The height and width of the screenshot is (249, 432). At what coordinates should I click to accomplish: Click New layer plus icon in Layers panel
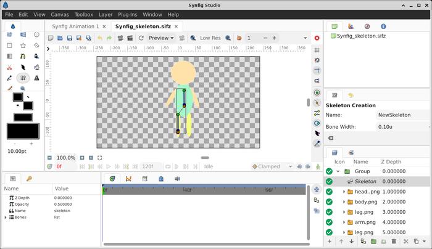tap(330, 242)
